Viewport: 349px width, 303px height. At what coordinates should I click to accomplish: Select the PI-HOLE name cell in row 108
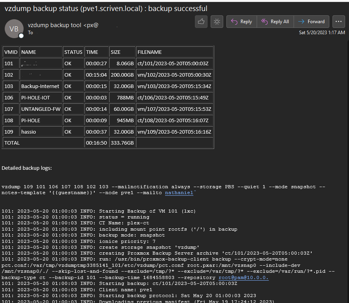click(x=41, y=120)
